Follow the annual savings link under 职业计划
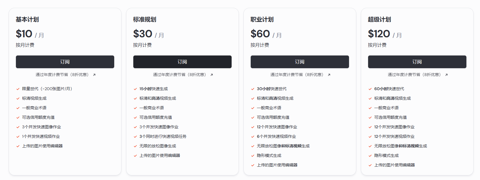This screenshot has height=180, width=480. pyautogui.click(x=297, y=75)
